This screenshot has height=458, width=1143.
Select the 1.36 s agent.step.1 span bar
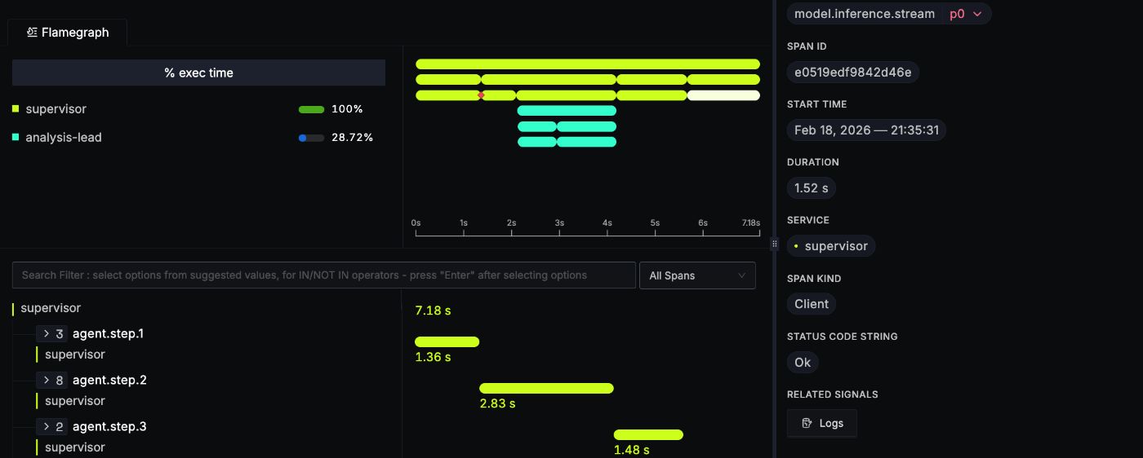tap(447, 342)
